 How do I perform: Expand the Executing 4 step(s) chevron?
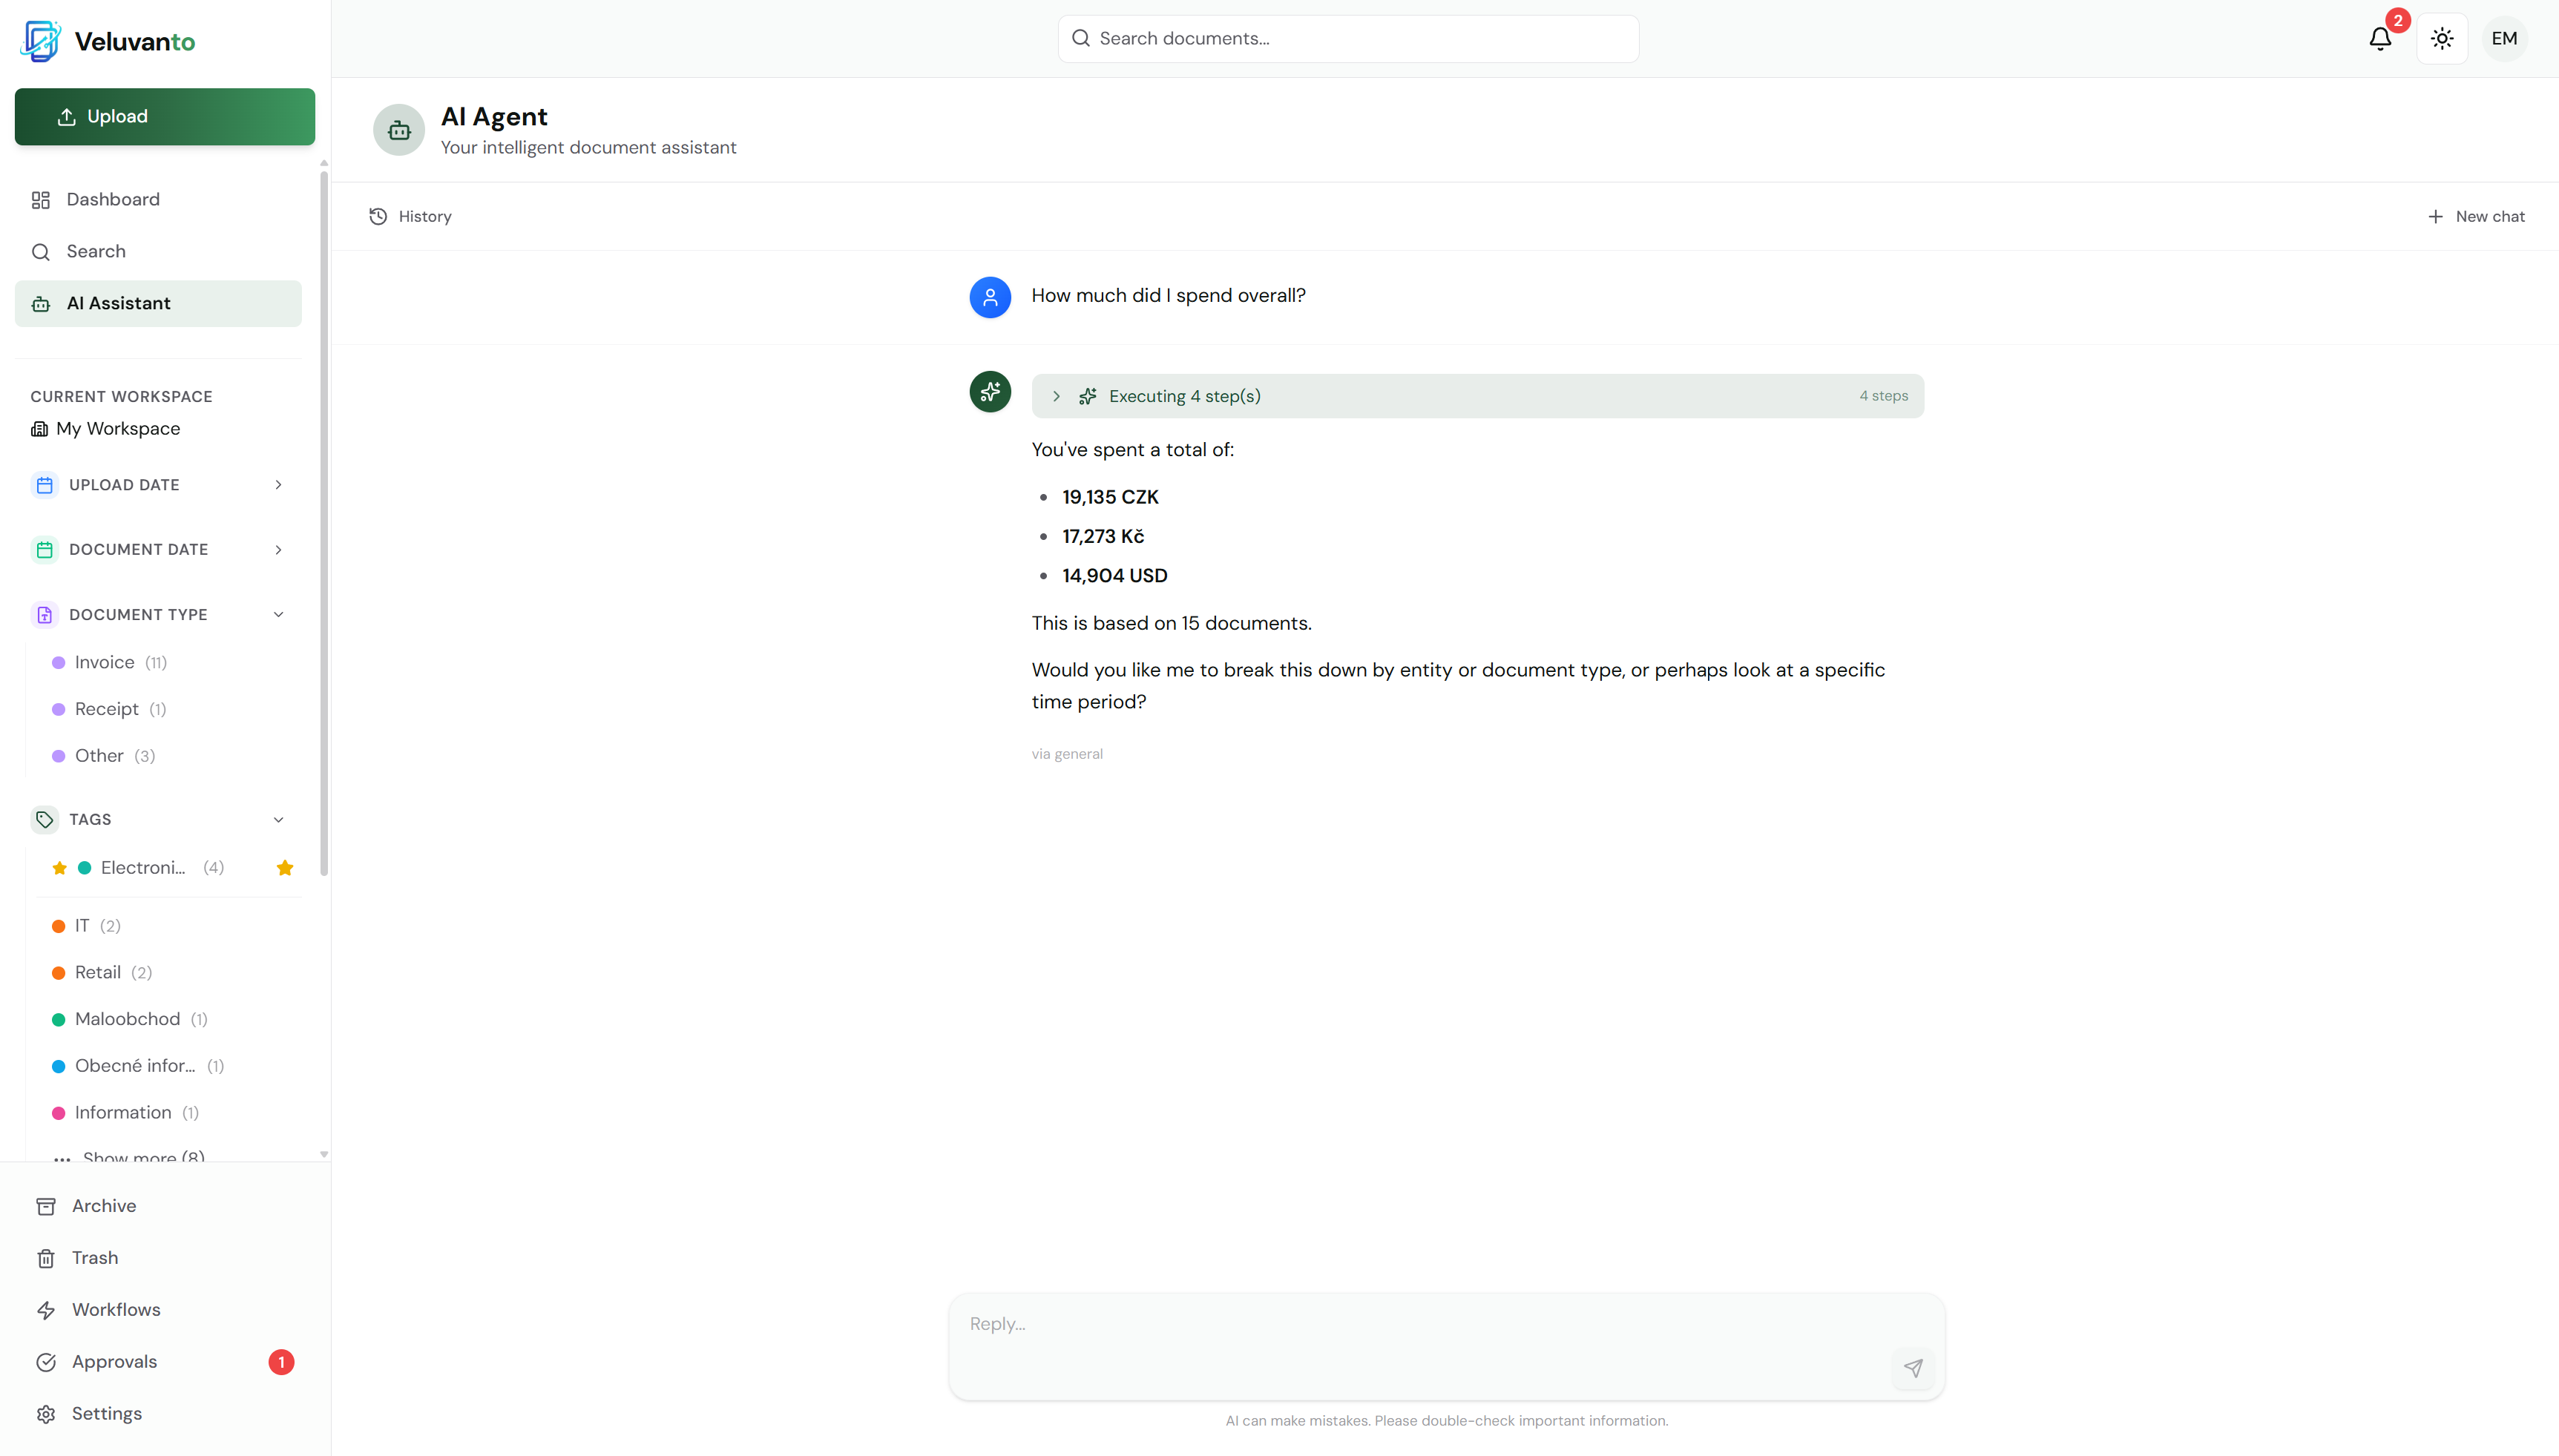click(1056, 396)
